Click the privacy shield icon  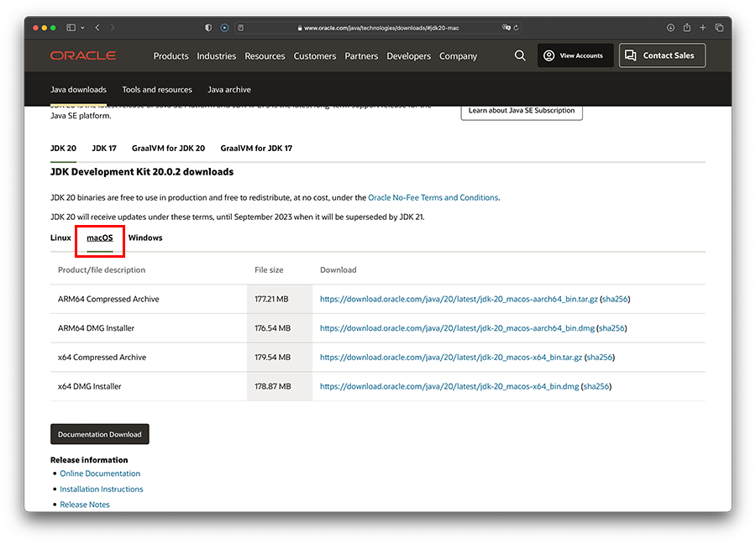coord(208,28)
